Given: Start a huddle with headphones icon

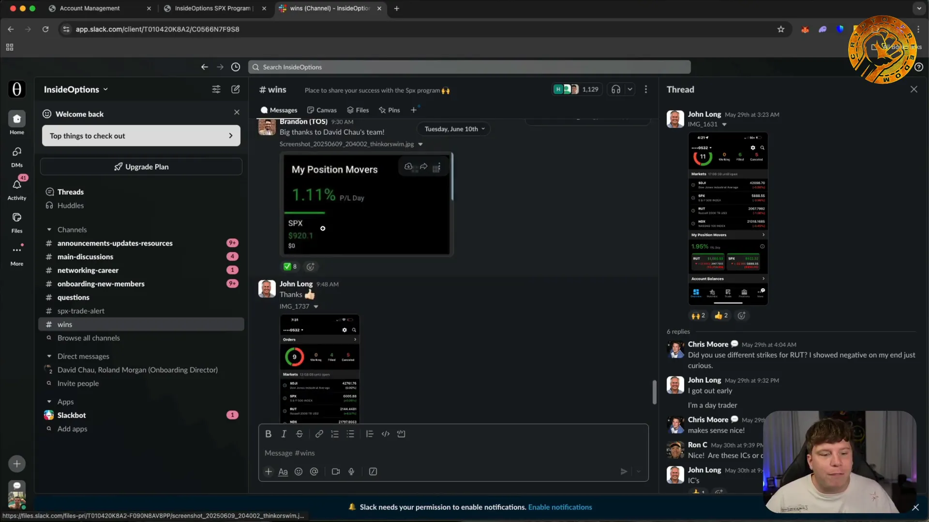Looking at the screenshot, I should click(616, 89).
